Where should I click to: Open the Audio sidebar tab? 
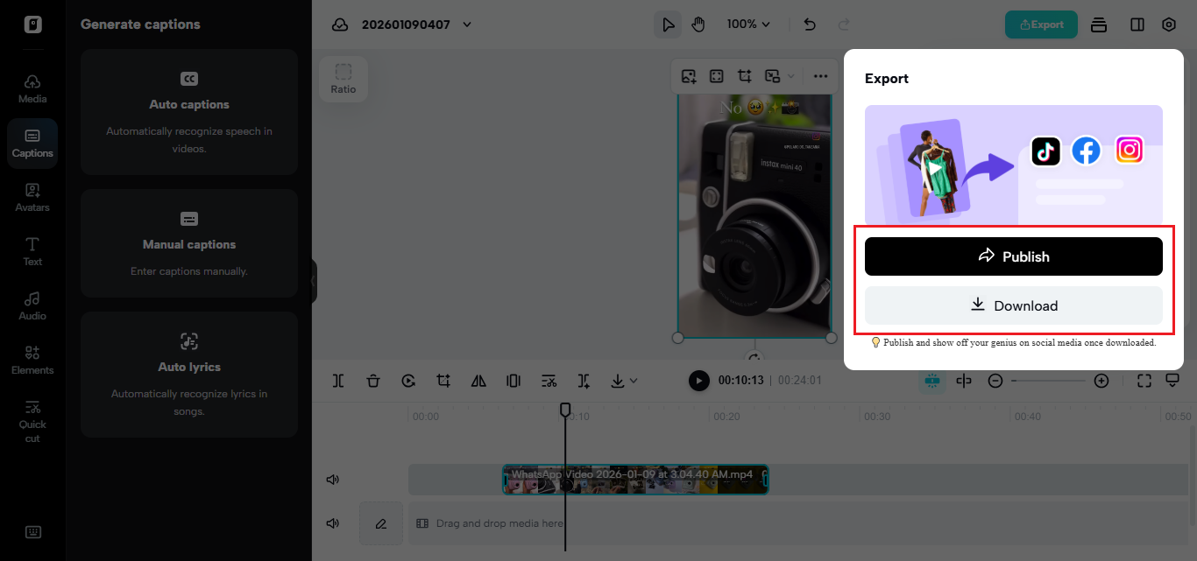coord(32,305)
